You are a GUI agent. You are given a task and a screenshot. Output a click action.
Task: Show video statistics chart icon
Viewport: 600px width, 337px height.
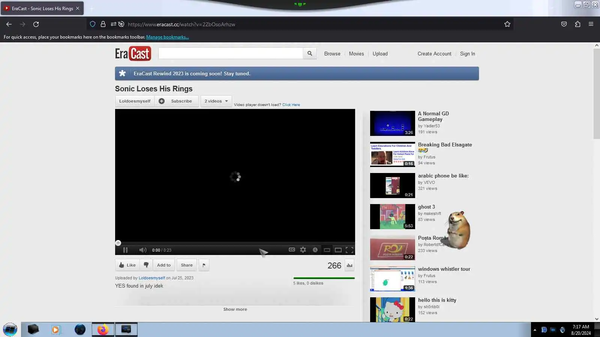click(349, 265)
